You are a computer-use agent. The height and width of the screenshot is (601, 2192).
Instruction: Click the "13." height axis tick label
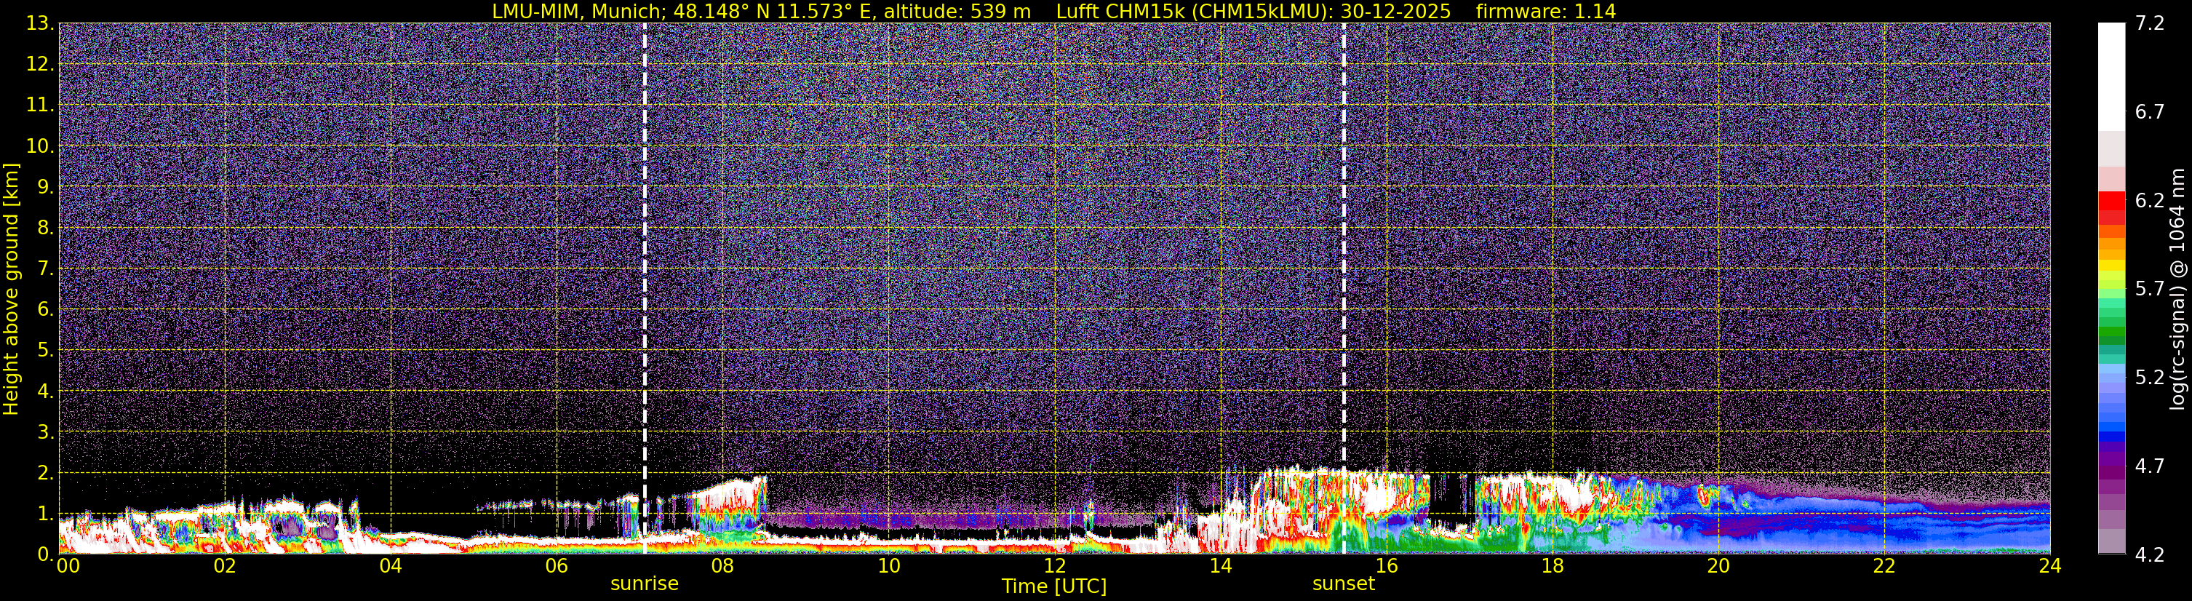click(40, 24)
